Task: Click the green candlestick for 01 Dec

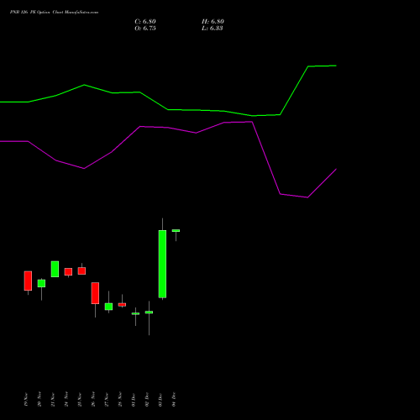Action: pos(135,313)
